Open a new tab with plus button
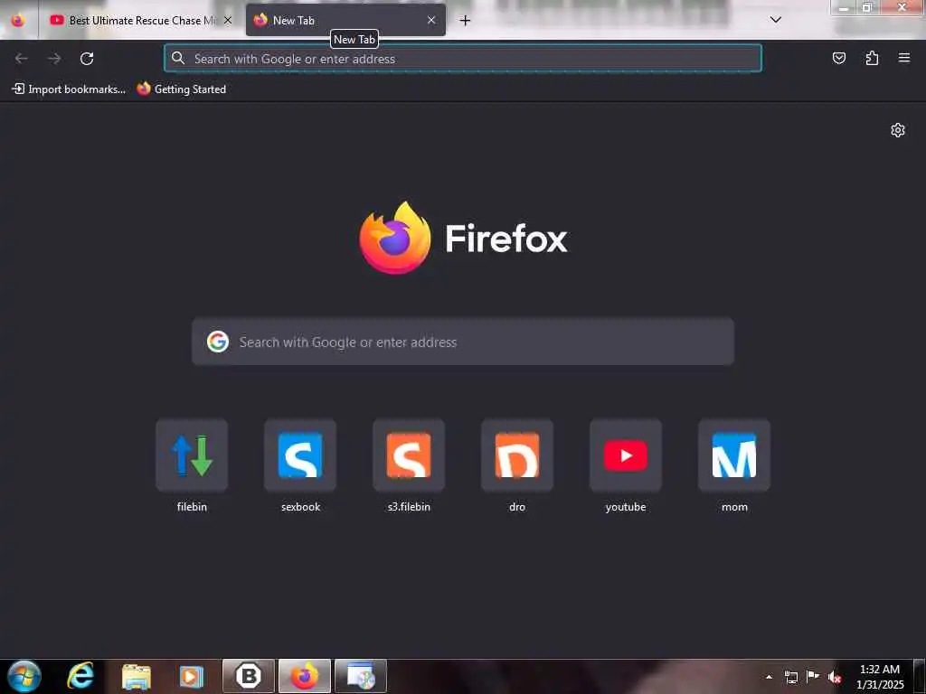This screenshot has width=926, height=694. (466, 21)
